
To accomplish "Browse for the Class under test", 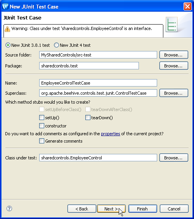I will click(x=174, y=158).
